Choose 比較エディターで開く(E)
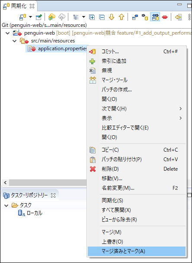192x263 pixels. [136, 128]
